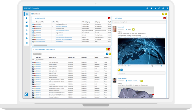The height and width of the screenshot is (110, 192).
Task: Adjust the video progress slider
Action: coord(138,66)
